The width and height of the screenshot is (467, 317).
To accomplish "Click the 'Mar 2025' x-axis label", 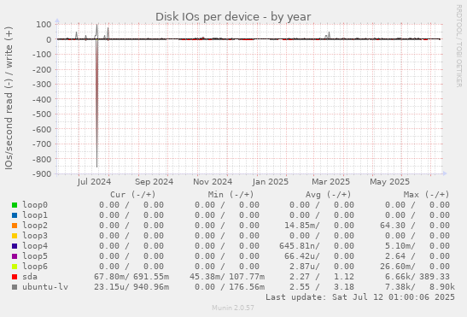I will 331,182.
